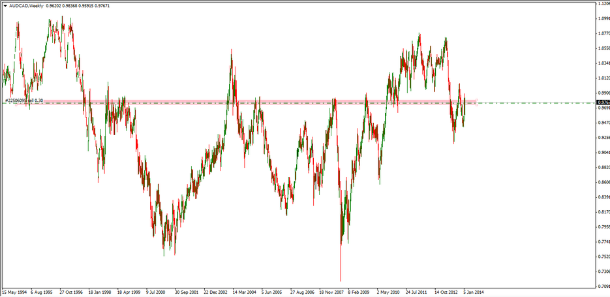The width and height of the screenshot is (610, 297).
Task: Click the 18 Nov 2007 date label
Action: tap(333, 292)
